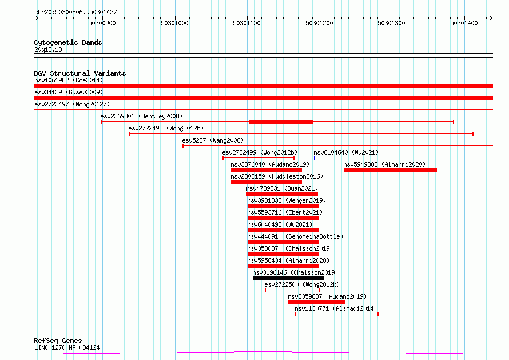Select the red bar under nsv3376040

click(267, 170)
